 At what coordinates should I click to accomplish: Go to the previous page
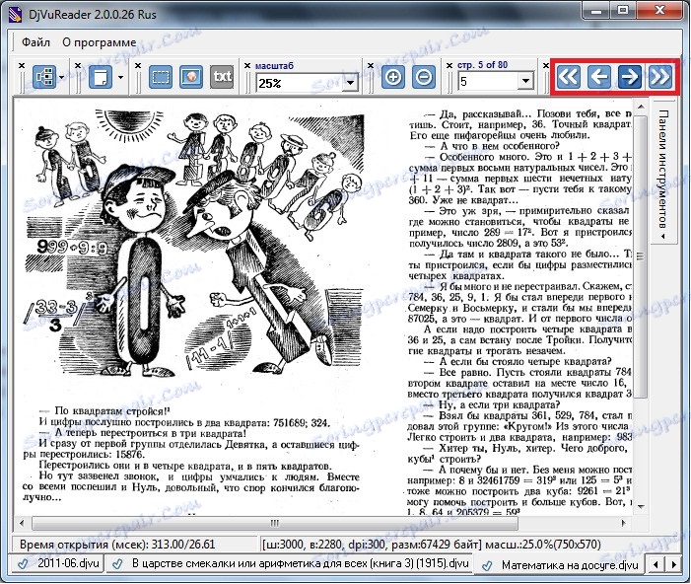click(x=598, y=77)
